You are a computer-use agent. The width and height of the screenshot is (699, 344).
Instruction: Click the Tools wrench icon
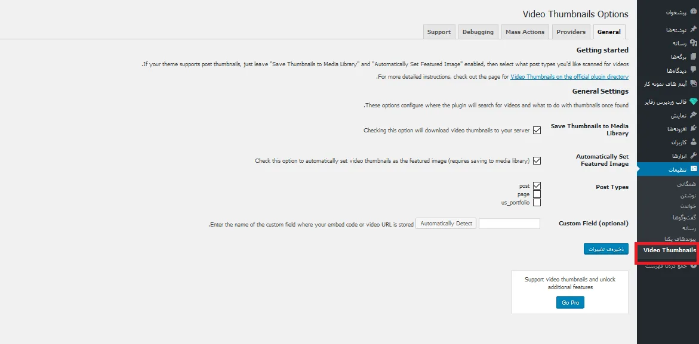pyautogui.click(x=693, y=156)
